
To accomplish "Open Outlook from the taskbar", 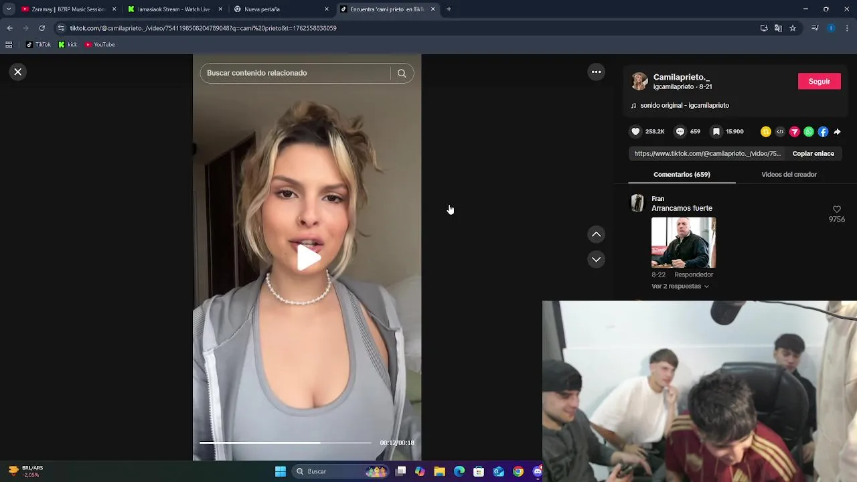I will pyautogui.click(x=499, y=471).
